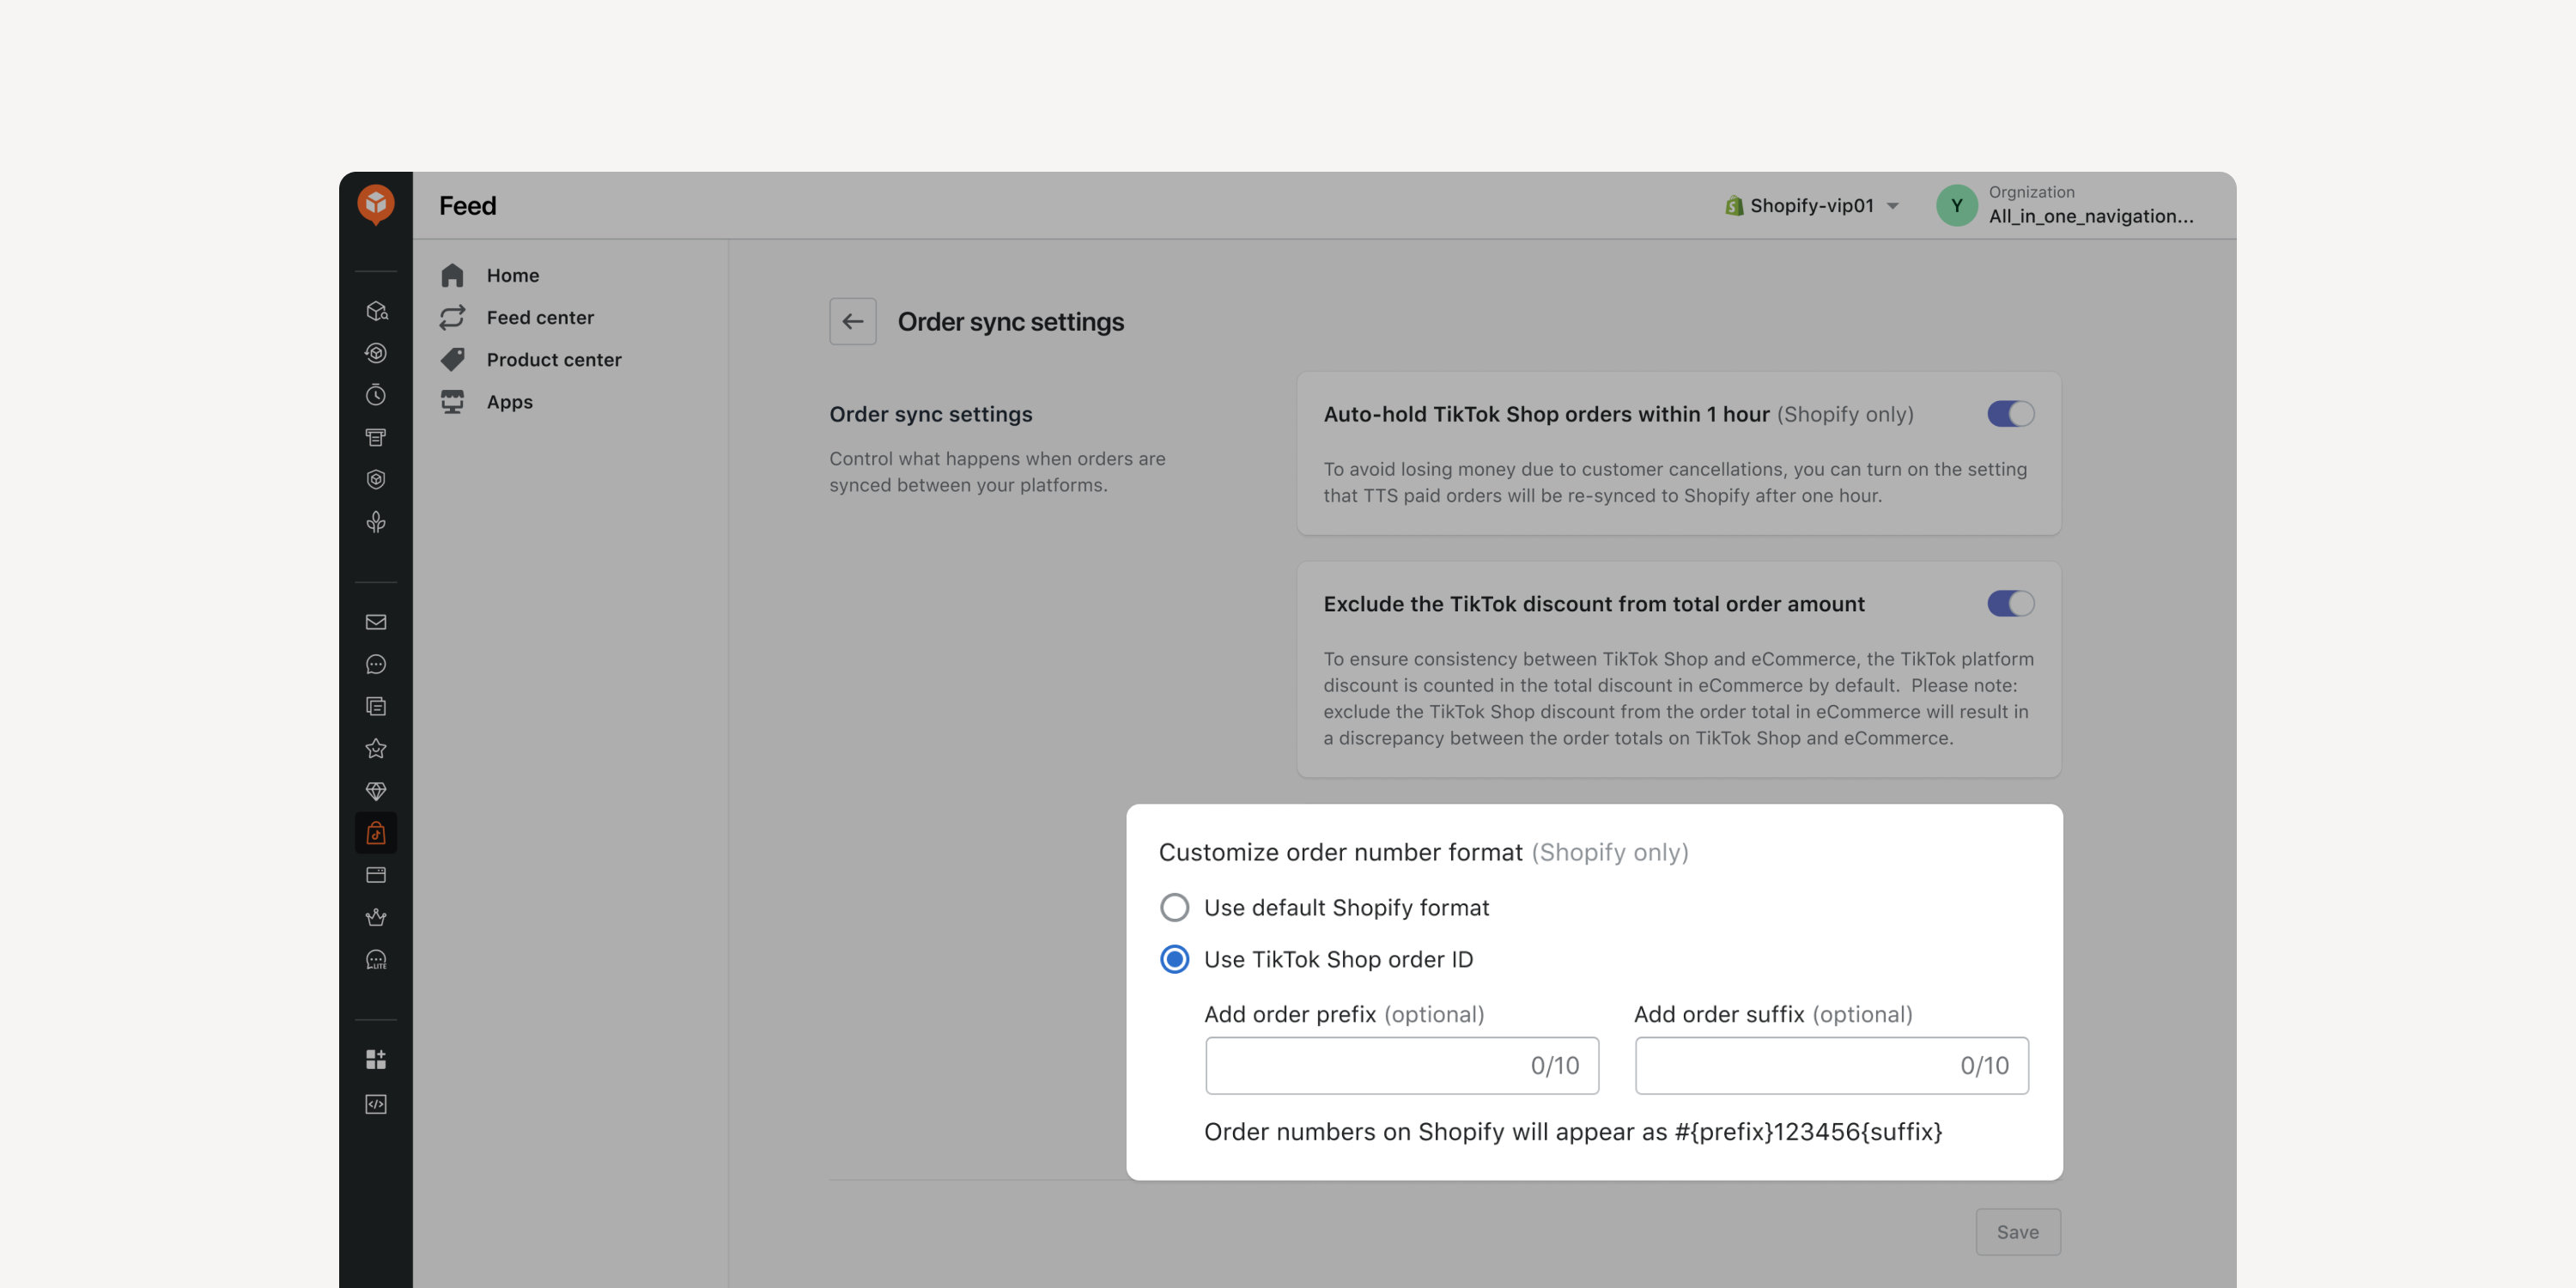Open the add apps grid icon

point(376,1059)
